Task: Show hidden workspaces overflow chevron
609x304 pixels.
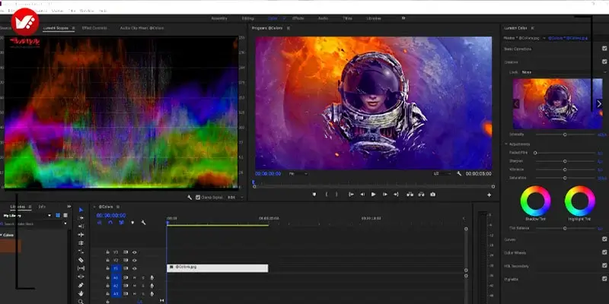Action: click(x=403, y=18)
